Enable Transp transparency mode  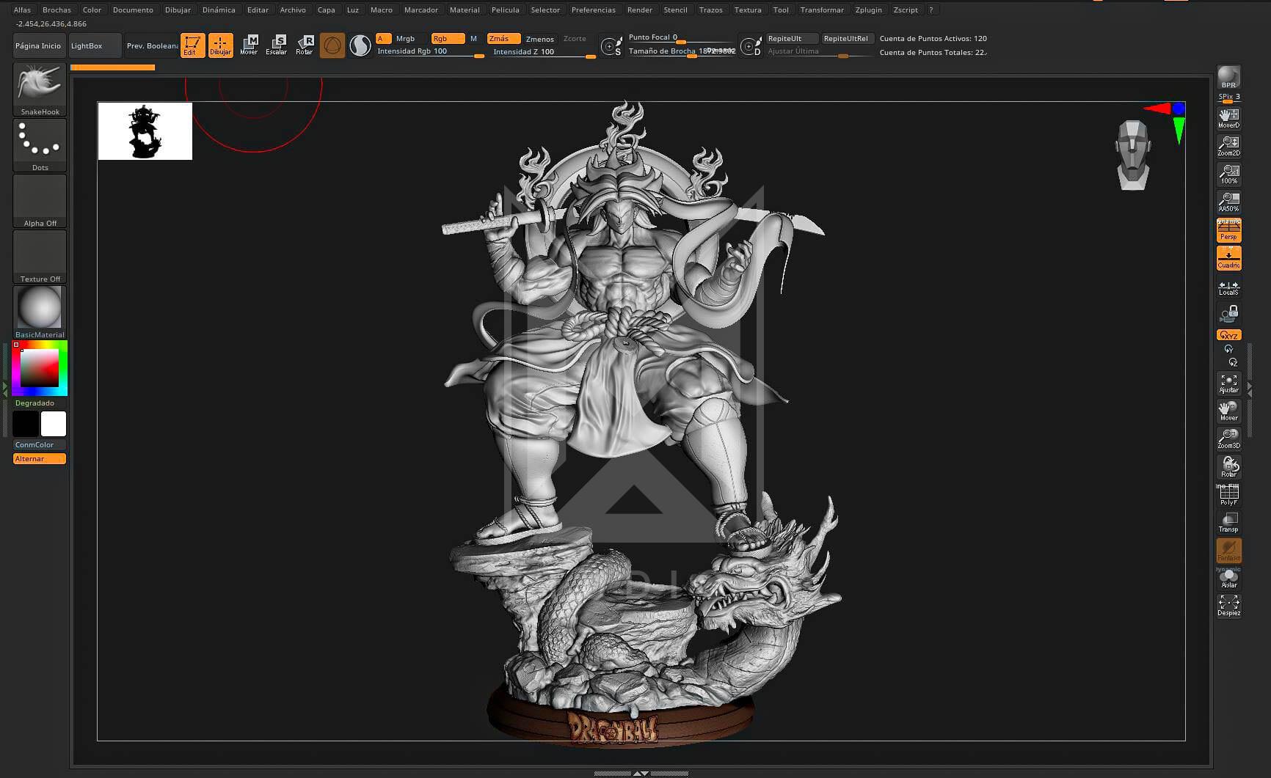[1228, 522]
